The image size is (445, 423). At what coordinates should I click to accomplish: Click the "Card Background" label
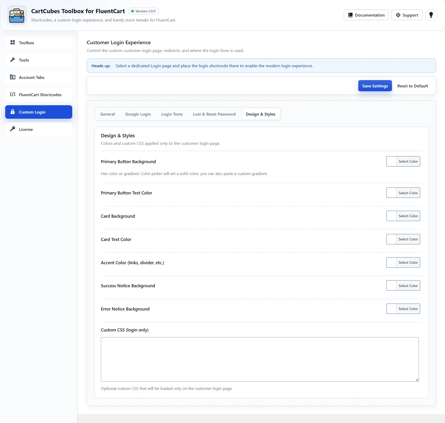[118, 216]
